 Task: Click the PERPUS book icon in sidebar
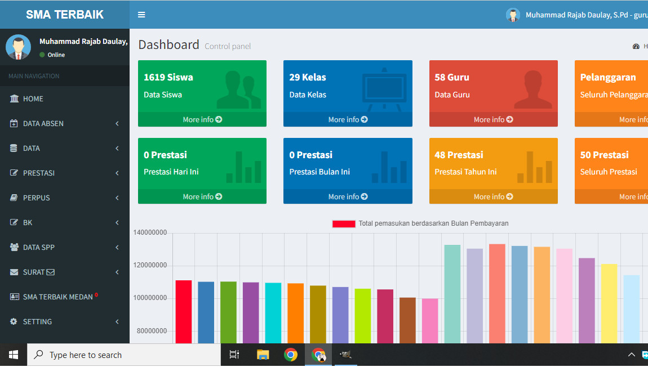(14, 198)
